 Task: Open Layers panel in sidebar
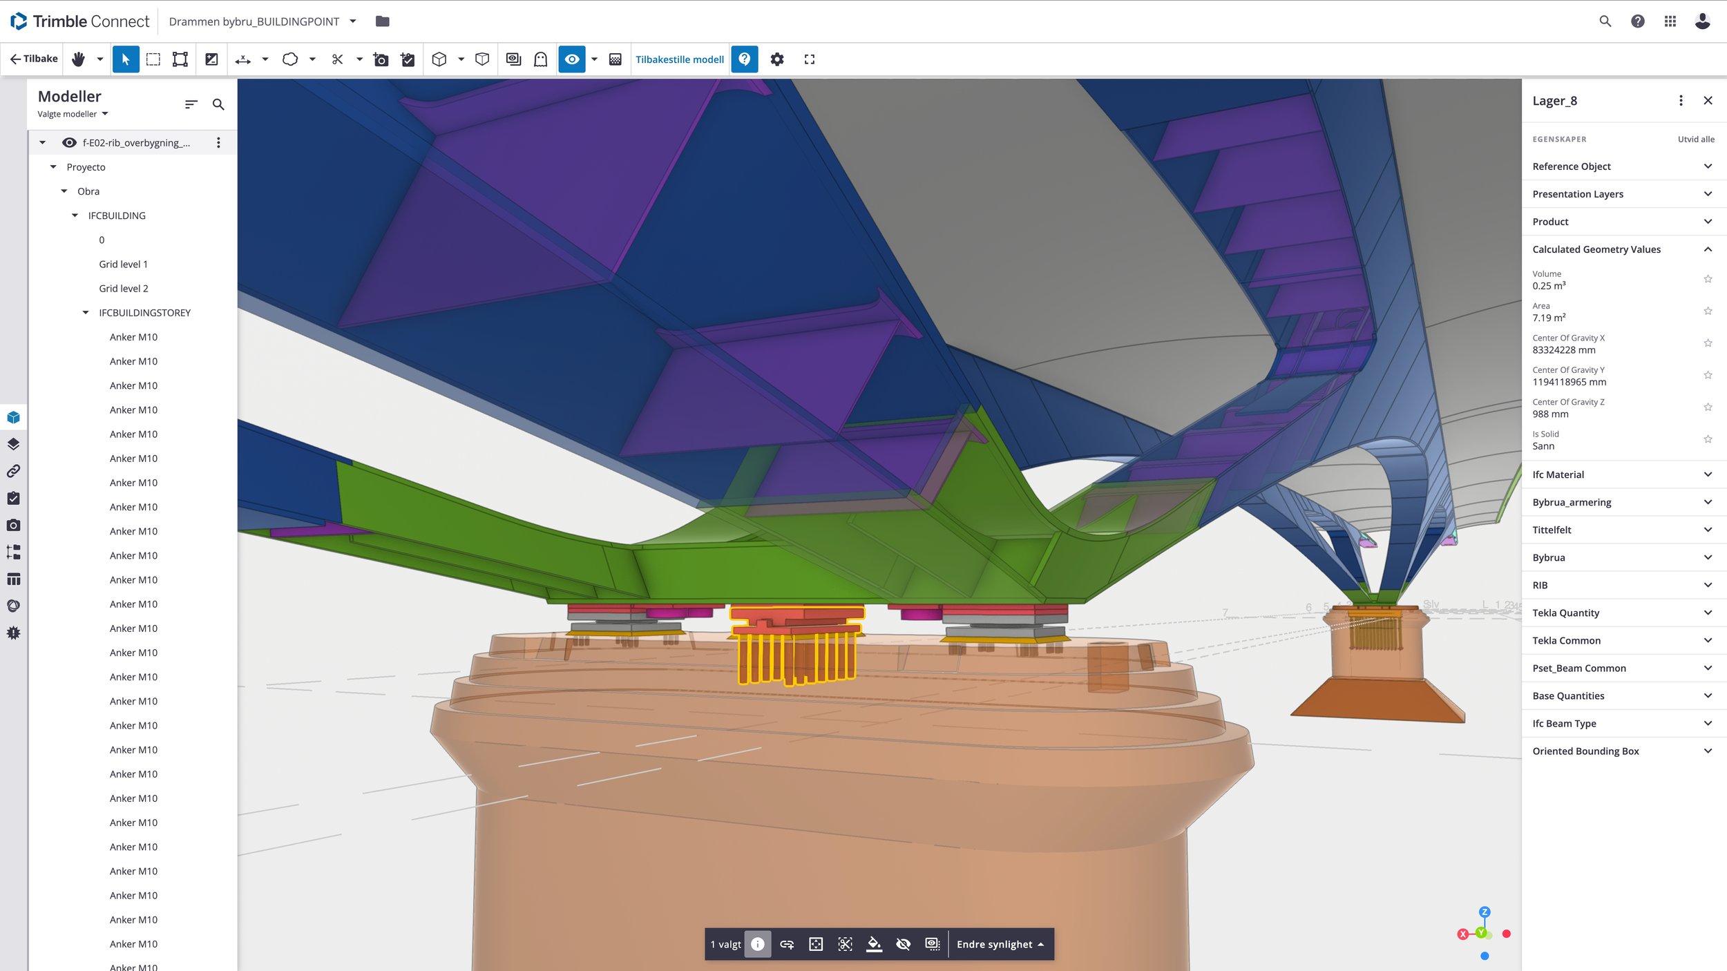14,444
